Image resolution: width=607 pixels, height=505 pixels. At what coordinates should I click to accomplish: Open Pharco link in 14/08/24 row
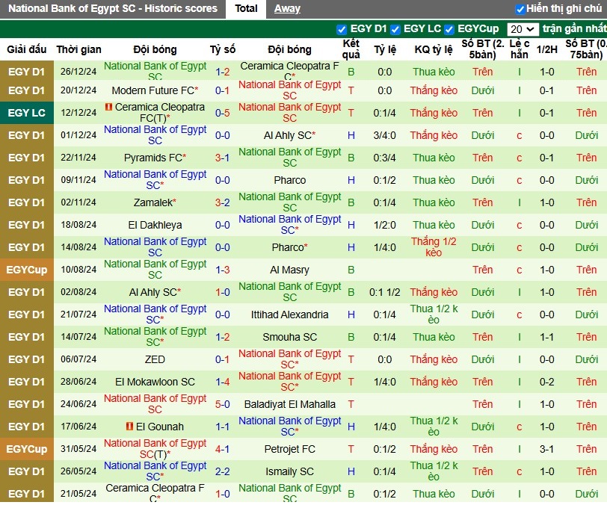click(289, 247)
